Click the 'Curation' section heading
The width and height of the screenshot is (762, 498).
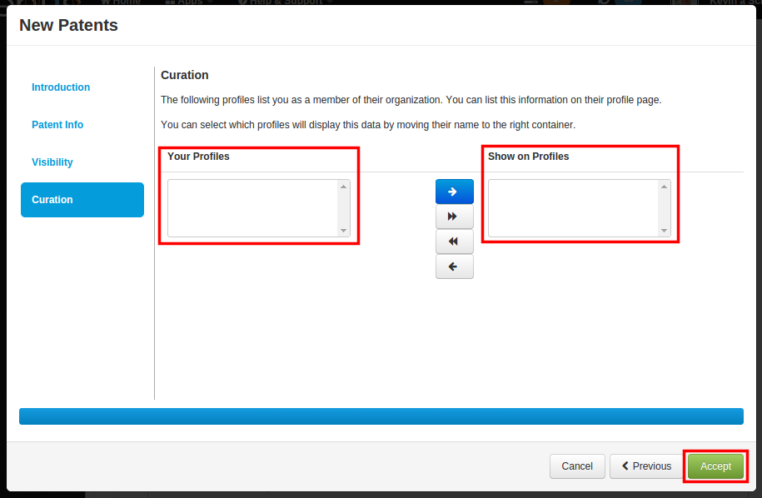(x=185, y=75)
